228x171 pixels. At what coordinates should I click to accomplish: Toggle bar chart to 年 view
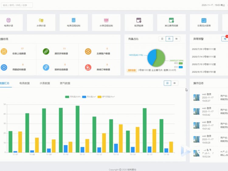point(174,83)
